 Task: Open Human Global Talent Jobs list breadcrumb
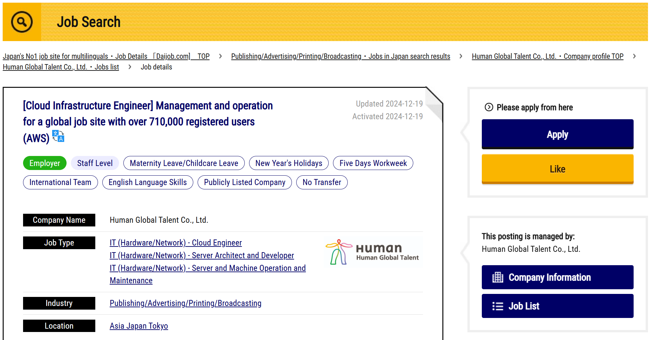click(61, 67)
